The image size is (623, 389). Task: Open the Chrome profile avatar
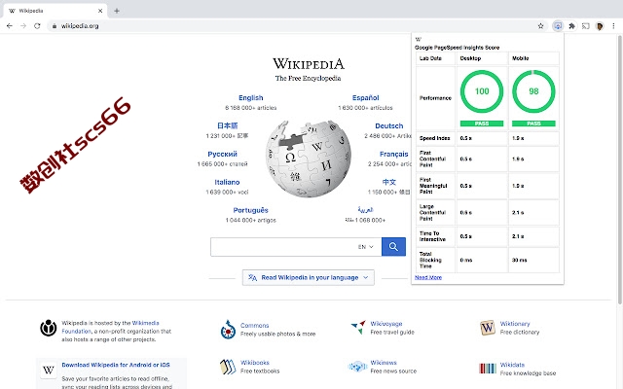[x=600, y=26]
